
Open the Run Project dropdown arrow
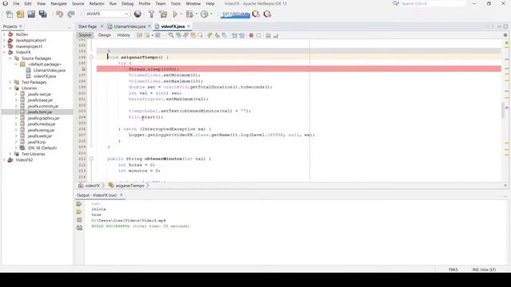pos(181,14)
